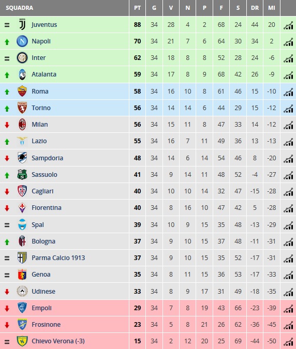The image size is (296, 349).
Task: Open the trend chart icon for Juventus
Action: pos(288,25)
